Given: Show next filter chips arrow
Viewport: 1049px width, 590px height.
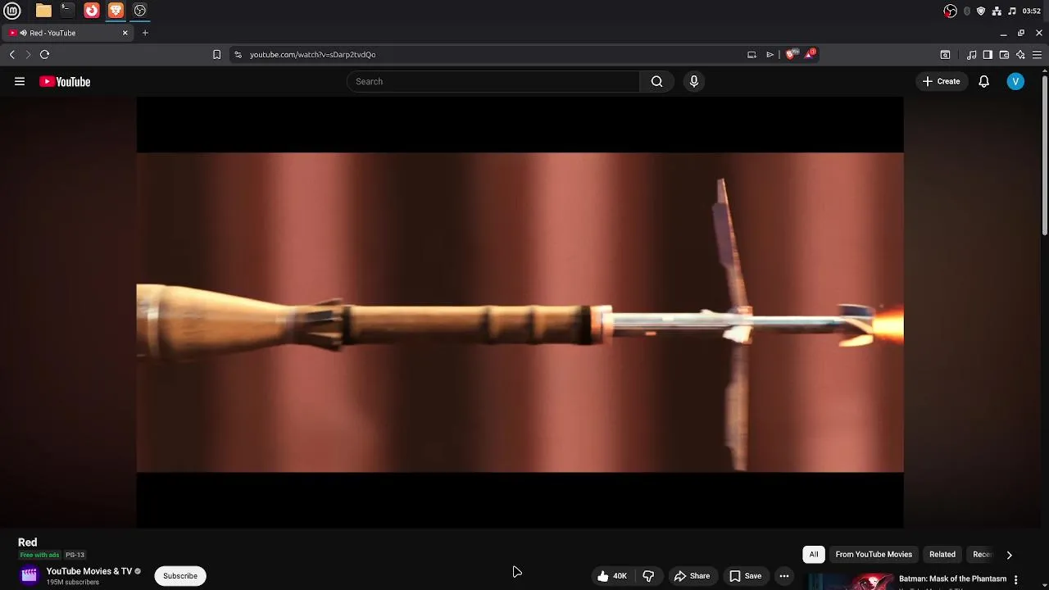Looking at the screenshot, I should [x=1009, y=555].
